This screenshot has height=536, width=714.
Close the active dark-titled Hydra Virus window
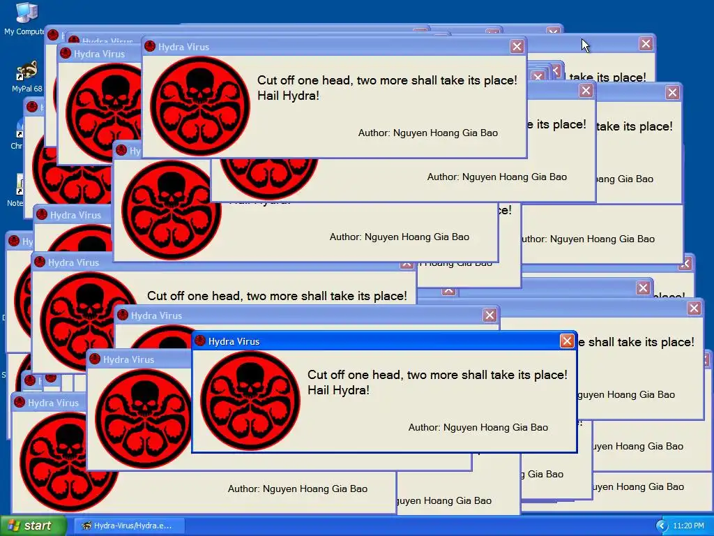tap(566, 341)
